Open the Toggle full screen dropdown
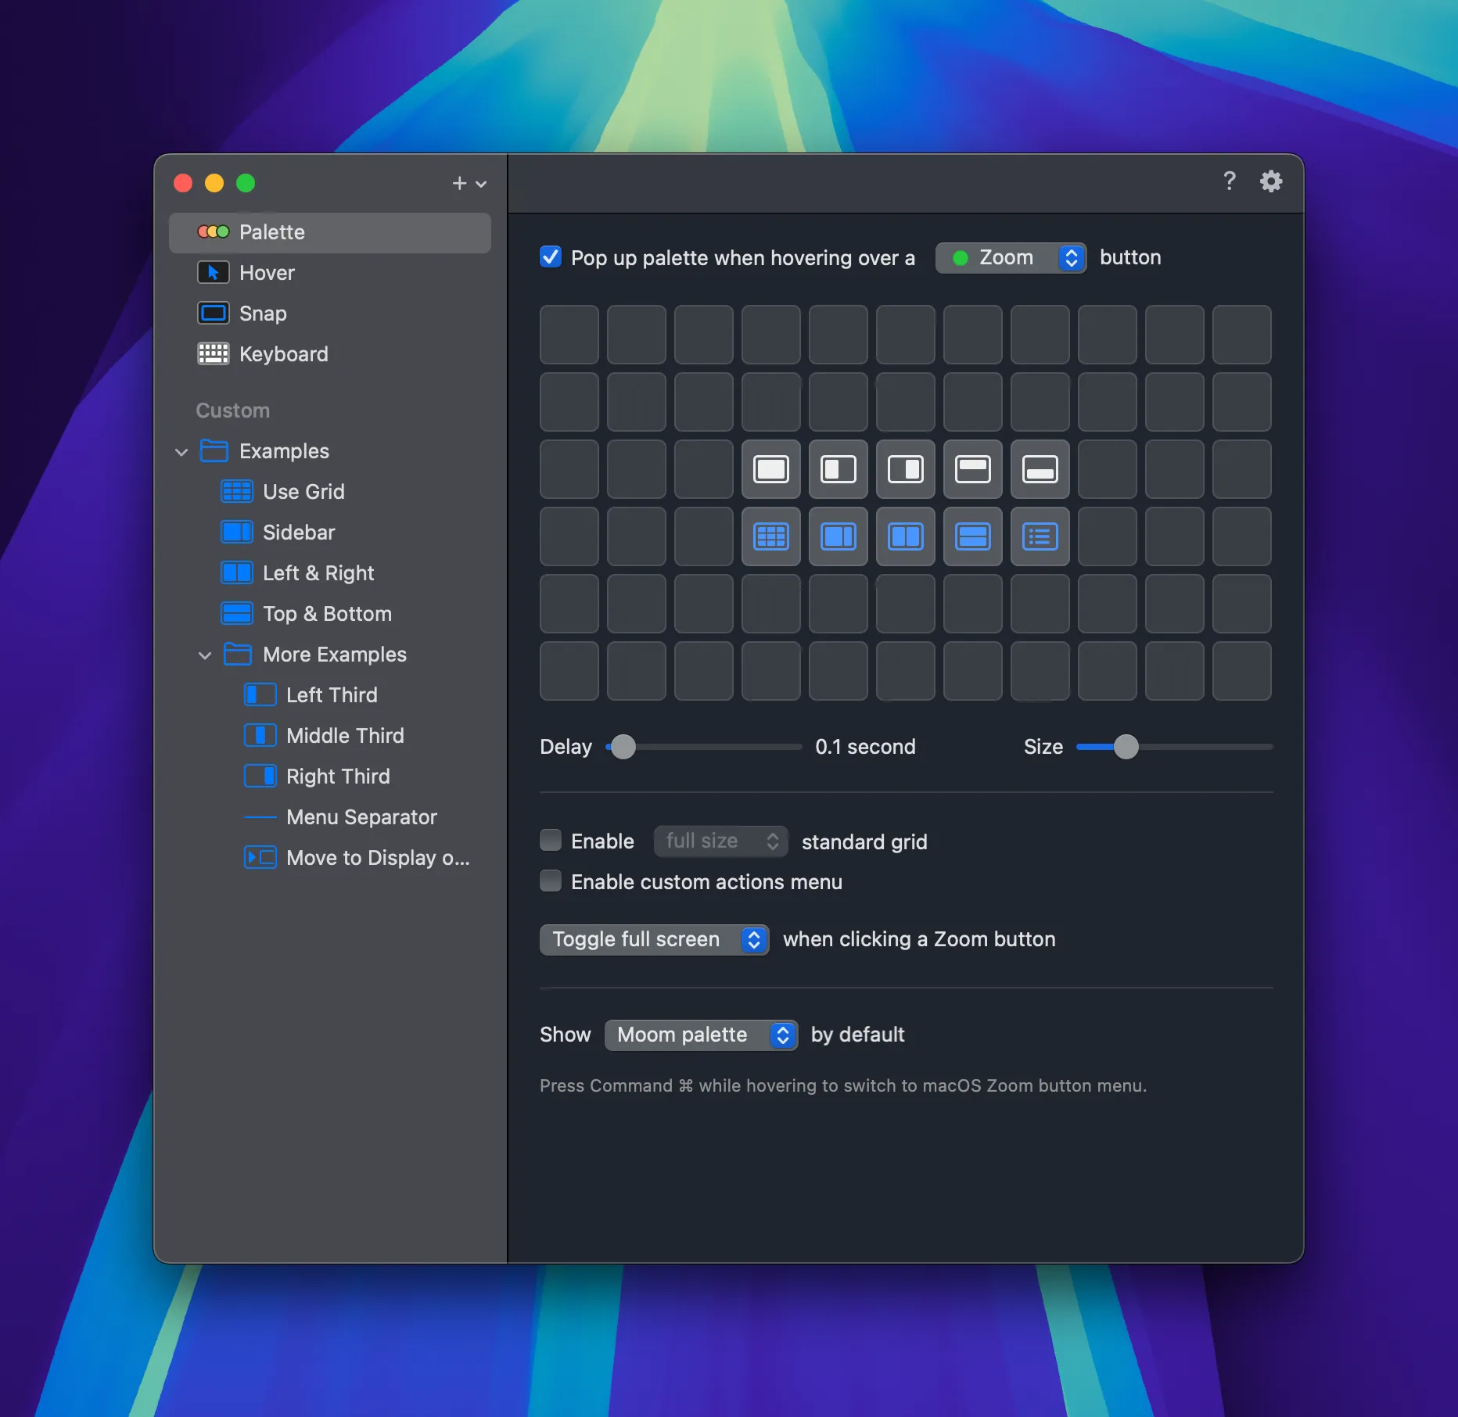The width and height of the screenshot is (1458, 1417). 654,939
